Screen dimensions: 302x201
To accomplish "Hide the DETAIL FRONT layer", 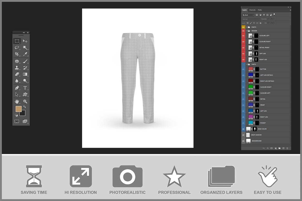I will [x=243, y=47].
